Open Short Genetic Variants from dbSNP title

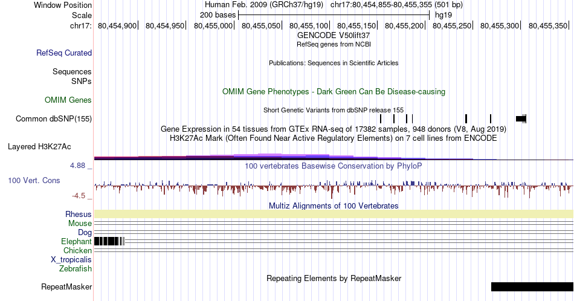click(334, 110)
